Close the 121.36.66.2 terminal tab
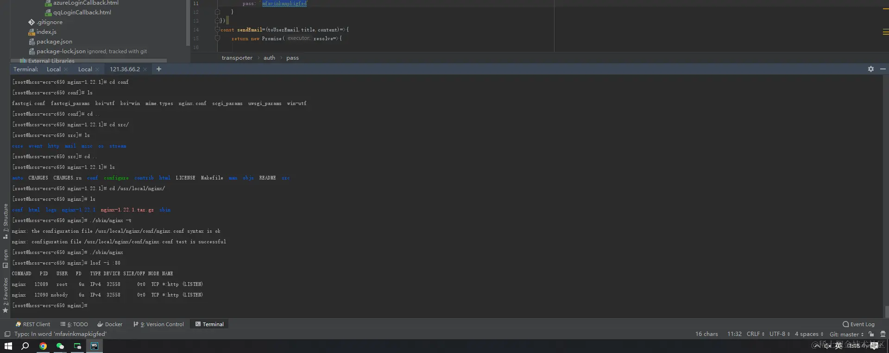Image resolution: width=889 pixels, height=353 pixels. point(145,69)
